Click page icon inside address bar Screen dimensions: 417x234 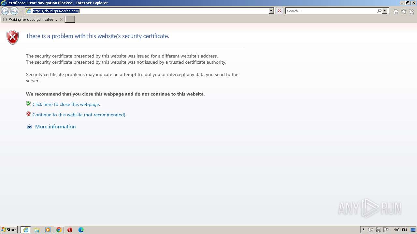click(x=29, y=11)
